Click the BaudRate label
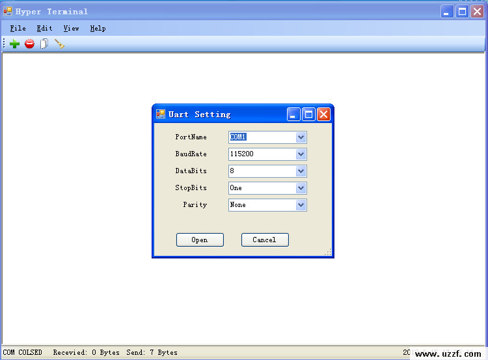The width and height of the screenshot is (488, 360). [191, 154]
